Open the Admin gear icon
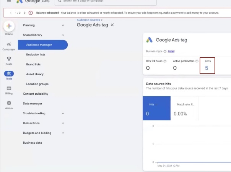Viewport: 231px width, 172px height. tap(9, 103)
